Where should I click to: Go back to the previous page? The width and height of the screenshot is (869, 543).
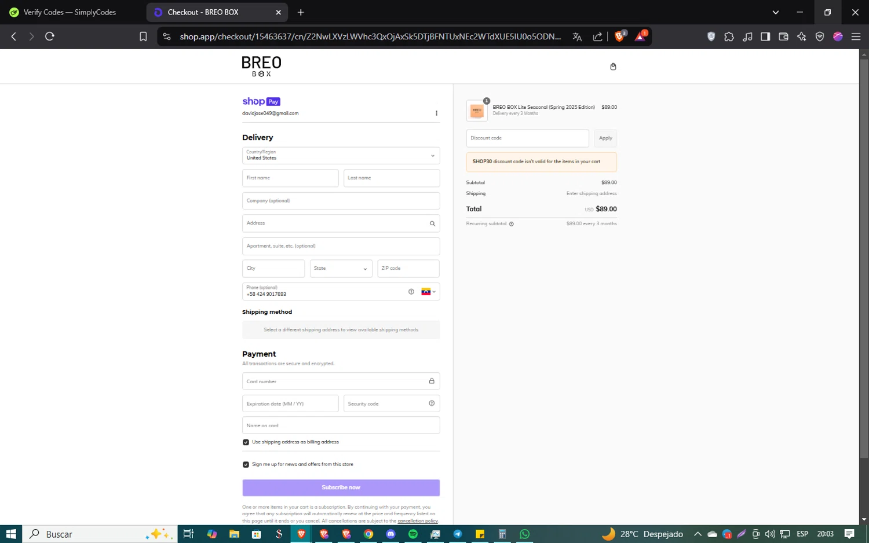click(x=14, y=36)
